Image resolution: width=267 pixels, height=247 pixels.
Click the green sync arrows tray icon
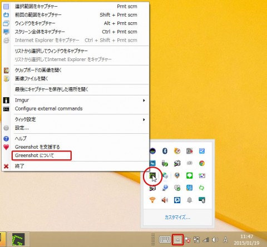202,188
